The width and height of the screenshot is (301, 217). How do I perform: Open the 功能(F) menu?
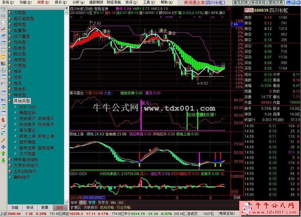point(26,2)
